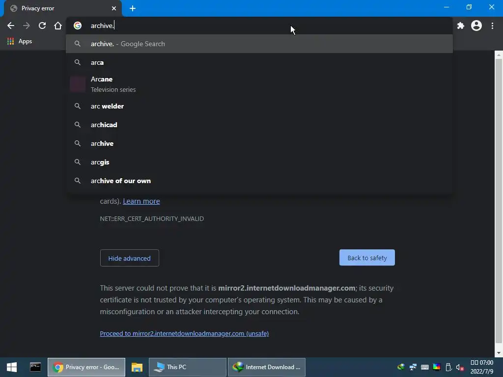The image size is (503, 377).
Task: Click the search icon beside 'archicad'
Action: click(78, 124)
